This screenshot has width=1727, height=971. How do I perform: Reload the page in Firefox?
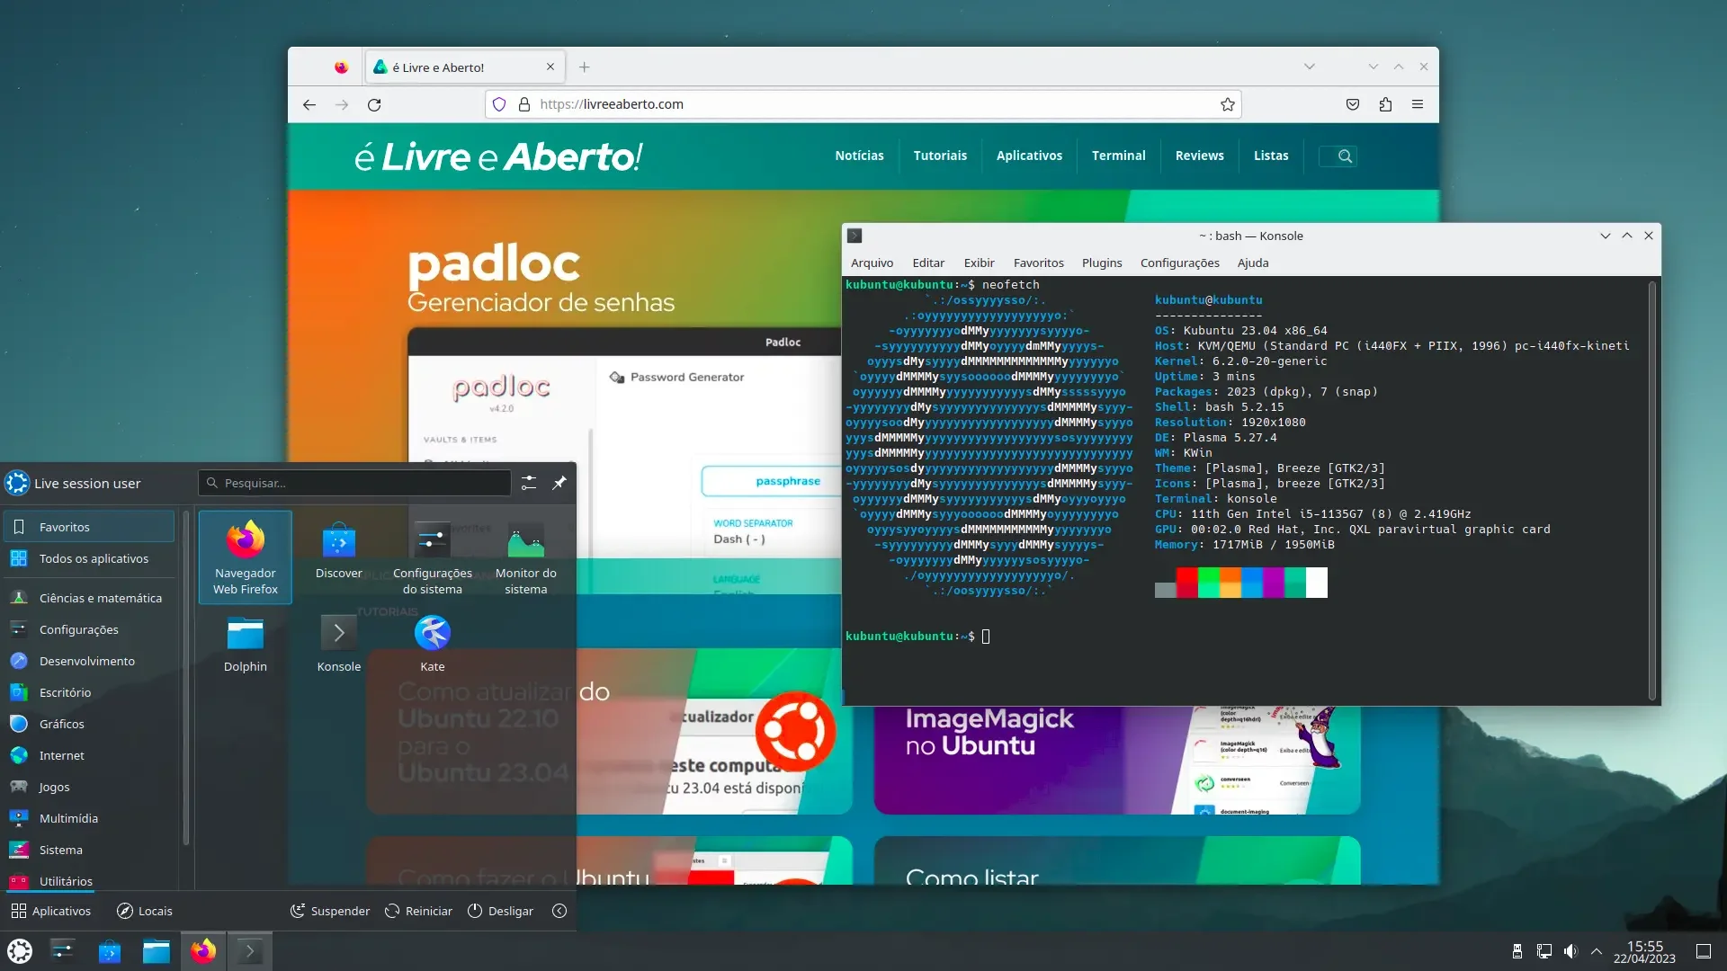pyautogui.click(x=374, y=104)
